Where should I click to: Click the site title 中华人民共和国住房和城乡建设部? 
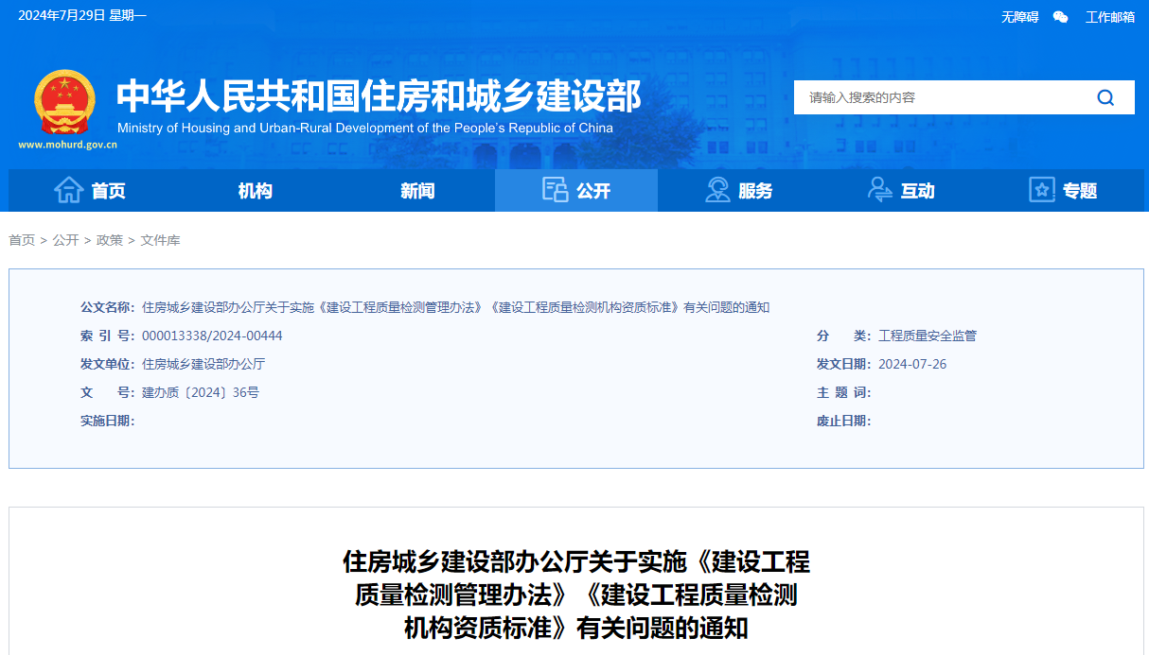tap(379, 95)
